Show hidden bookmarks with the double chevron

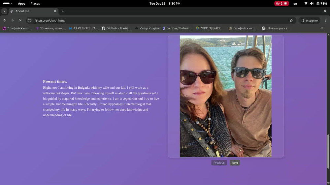[x=322, y=28]
